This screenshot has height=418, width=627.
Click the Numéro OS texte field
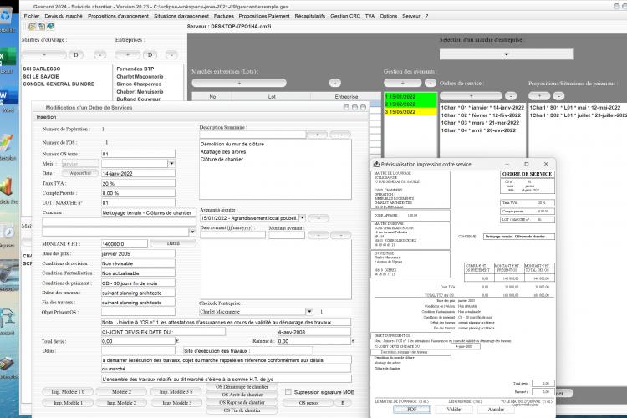point(138,154)
